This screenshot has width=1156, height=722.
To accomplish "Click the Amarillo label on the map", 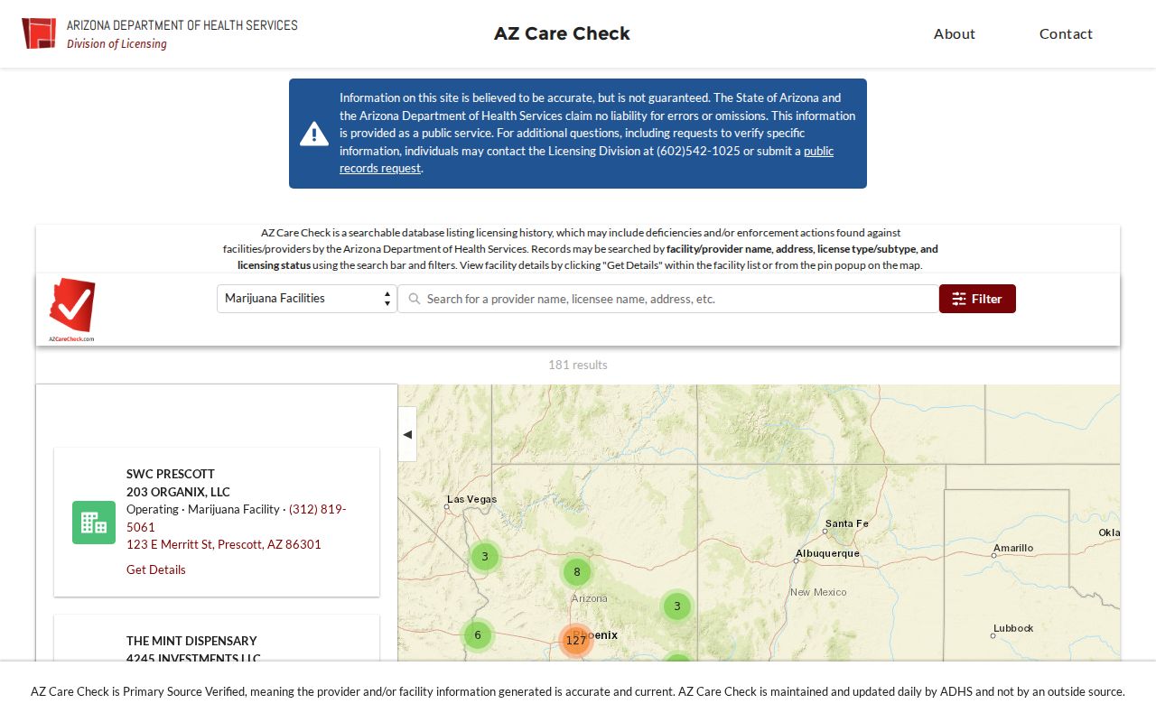I will 1013,548.
